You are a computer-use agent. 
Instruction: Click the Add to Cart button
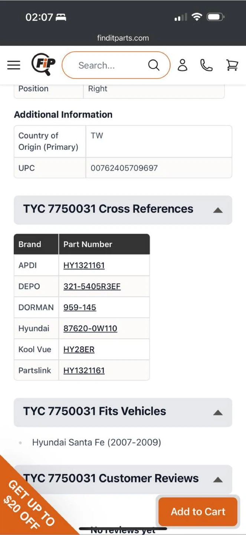198,512
